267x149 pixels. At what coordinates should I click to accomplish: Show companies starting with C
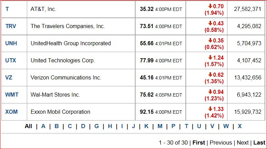[70, 126]
